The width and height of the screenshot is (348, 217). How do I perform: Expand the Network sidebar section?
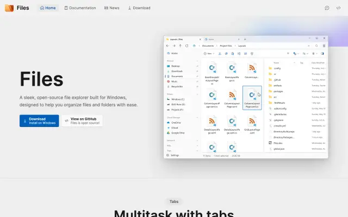[x=197, y=141]
